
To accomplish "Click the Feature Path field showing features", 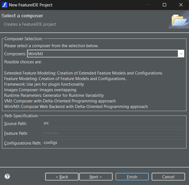I will (x=113, y=133).
